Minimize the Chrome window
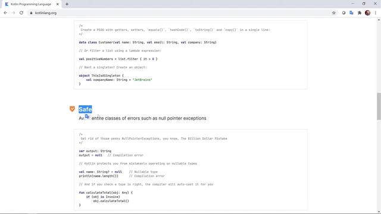The width and height of the screenshot is (381, 214). 353,4
